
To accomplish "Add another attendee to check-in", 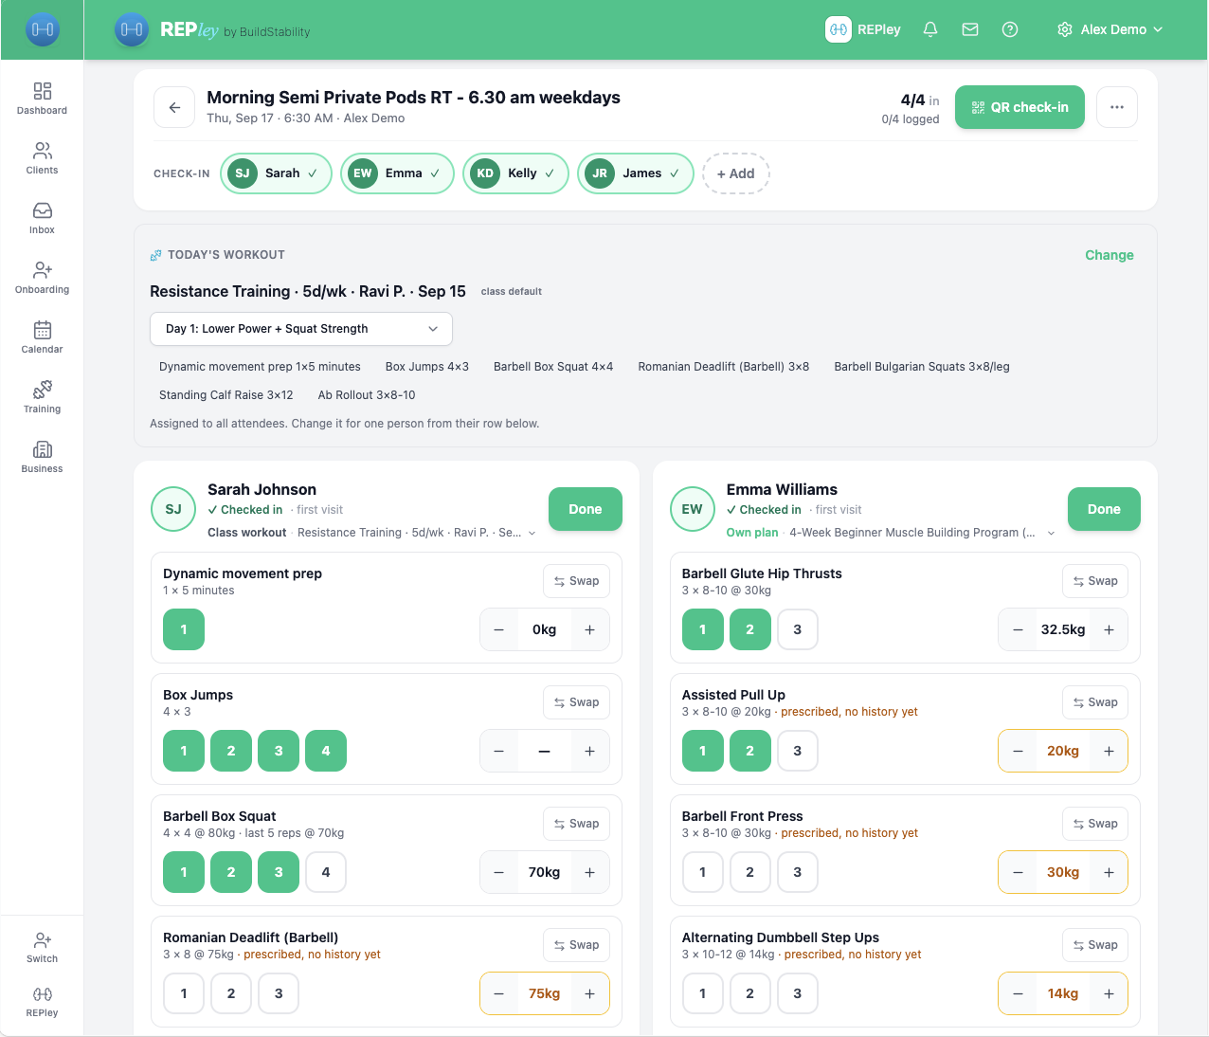I will click(x=736, y=173).
